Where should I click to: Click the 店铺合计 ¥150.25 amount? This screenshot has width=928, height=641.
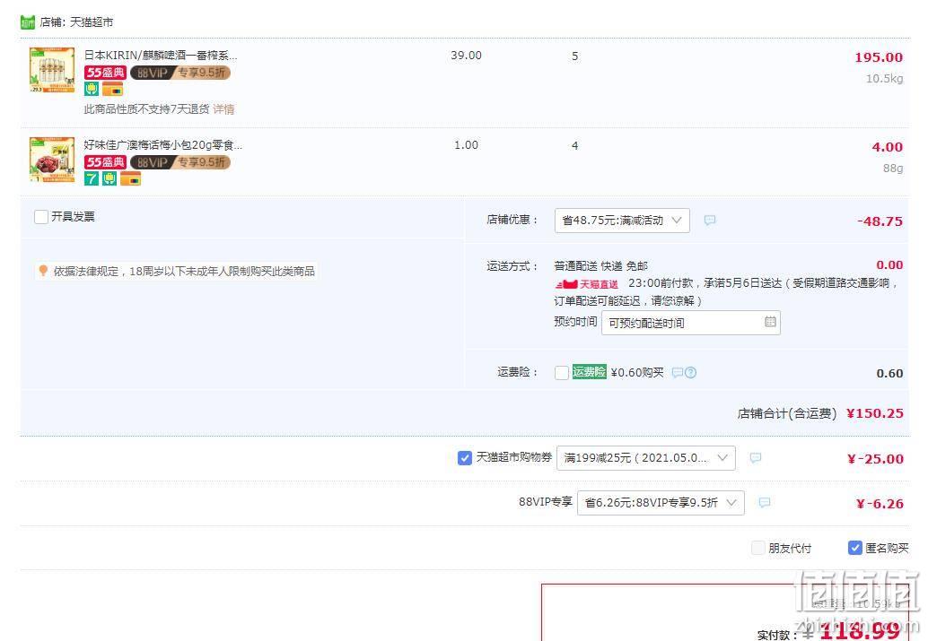click(875, 413)
